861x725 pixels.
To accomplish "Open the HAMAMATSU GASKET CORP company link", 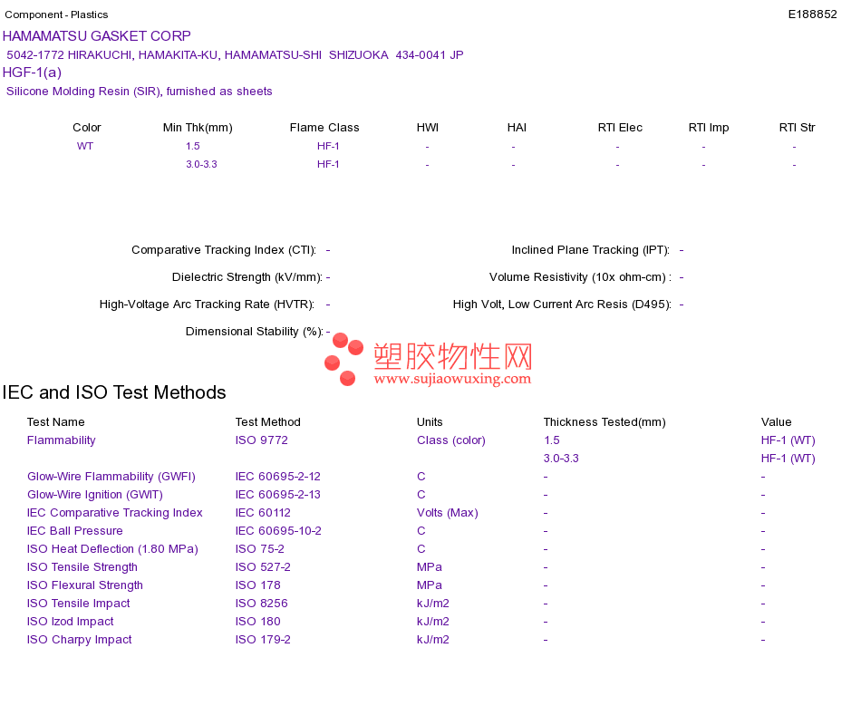I will [x=97, y=36].
